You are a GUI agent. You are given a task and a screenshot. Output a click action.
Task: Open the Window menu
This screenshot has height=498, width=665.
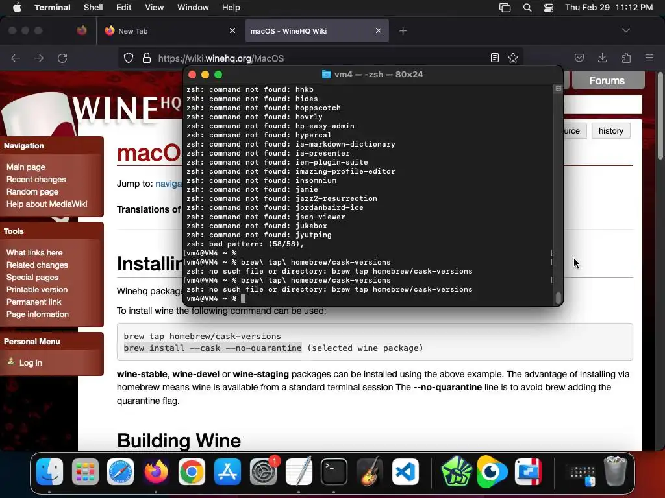click(x=193, y=8)
